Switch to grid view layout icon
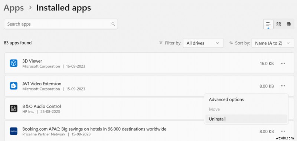The height and width of the screenshot is (141, 297). pyautogui.click(x=278, y=24)
